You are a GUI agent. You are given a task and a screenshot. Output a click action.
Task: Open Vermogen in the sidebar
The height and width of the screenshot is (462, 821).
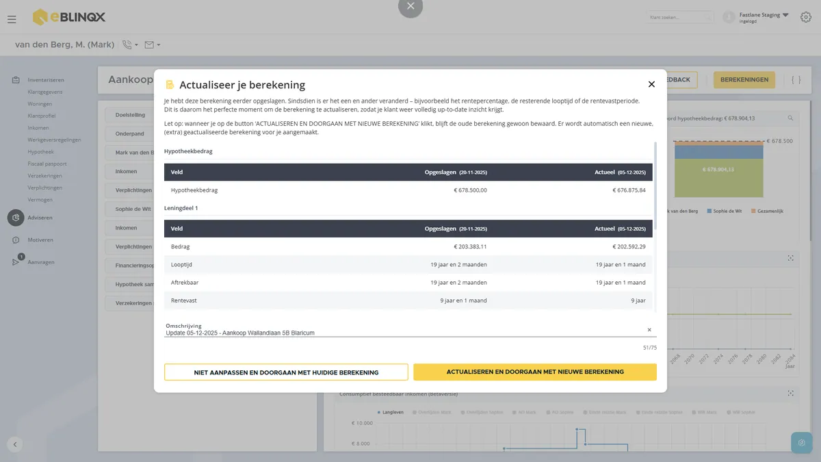[x=40, y=200]
